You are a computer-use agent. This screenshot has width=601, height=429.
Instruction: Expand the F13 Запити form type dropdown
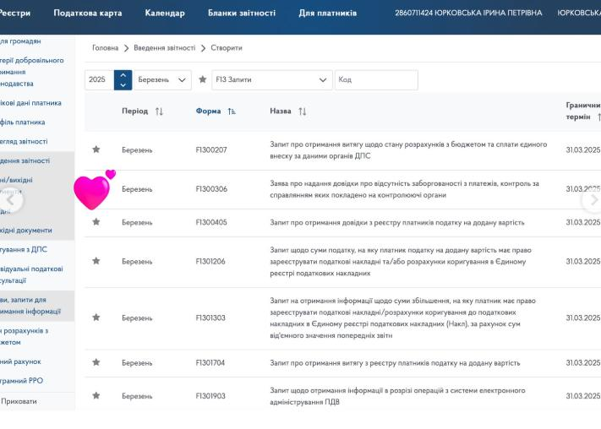point(272,79)
